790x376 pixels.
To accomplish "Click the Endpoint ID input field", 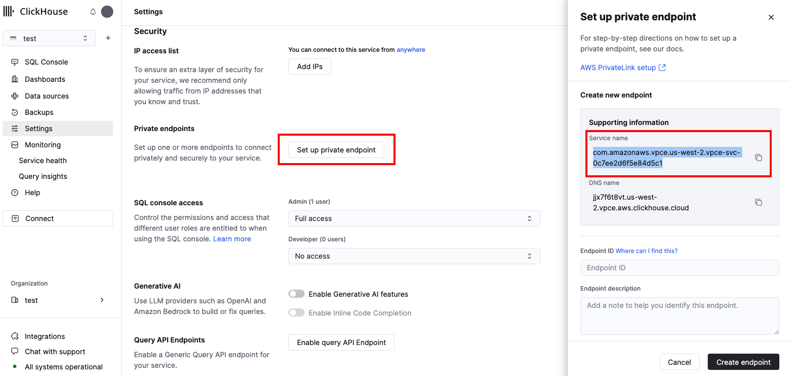I will click(x=679, y=268).
